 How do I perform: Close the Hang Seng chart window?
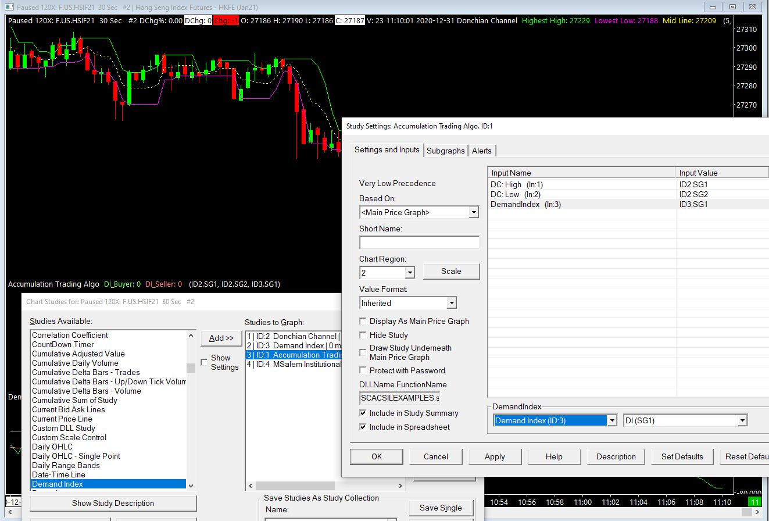click(752, 7)
